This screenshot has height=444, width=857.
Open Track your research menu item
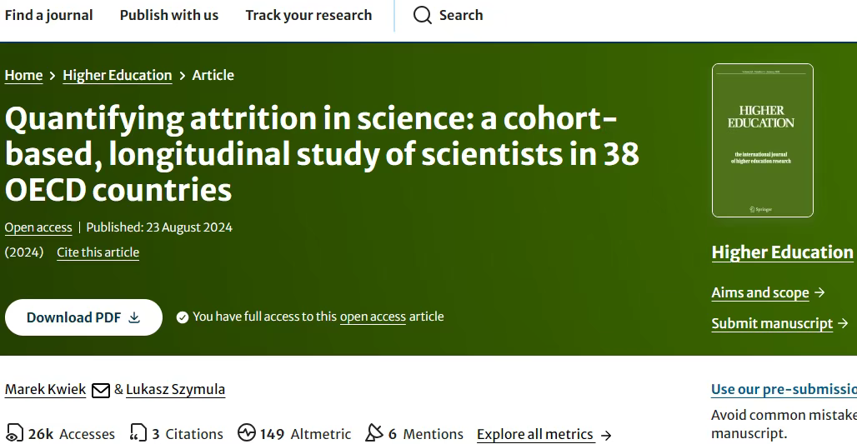pos(308,15)
